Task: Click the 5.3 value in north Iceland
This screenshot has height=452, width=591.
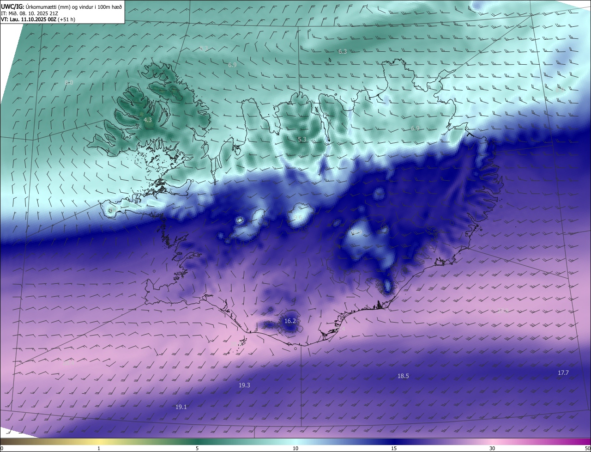Action: tap(302, 139)
